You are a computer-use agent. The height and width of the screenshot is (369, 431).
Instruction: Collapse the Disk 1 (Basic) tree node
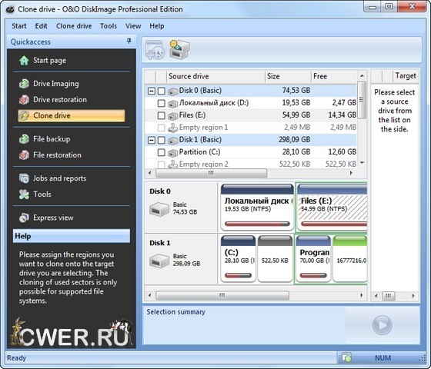(x=152, y=140)
